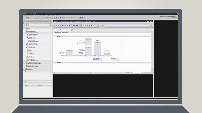
Task: Select the AND logic box at left
Action: 69,53
